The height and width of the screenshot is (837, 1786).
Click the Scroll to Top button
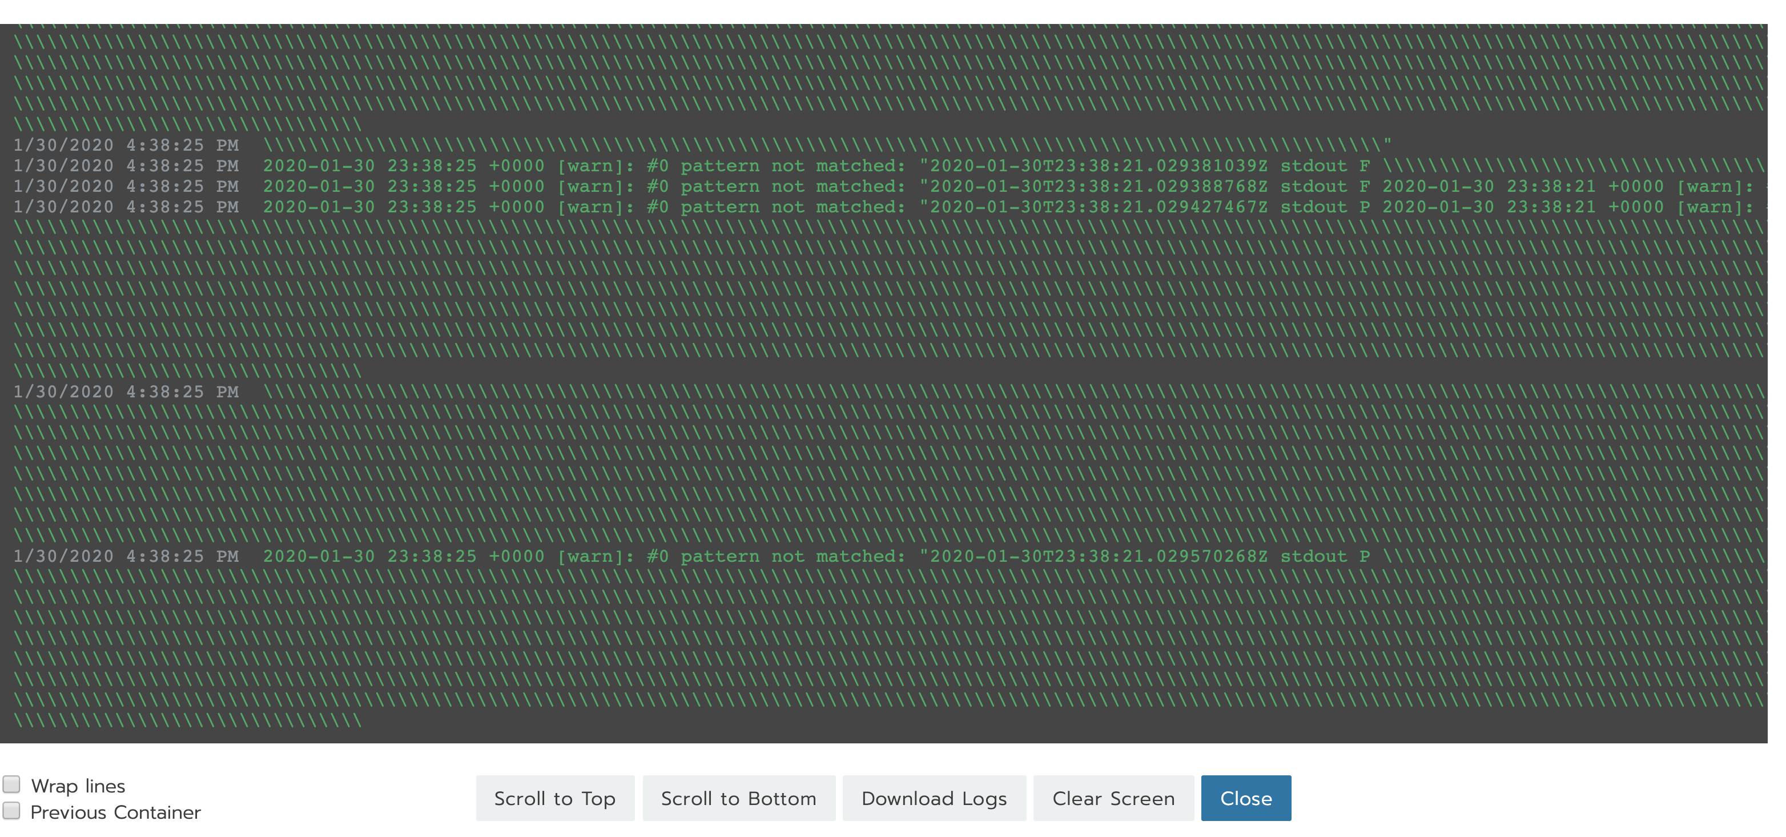click(x=554, y=798)
